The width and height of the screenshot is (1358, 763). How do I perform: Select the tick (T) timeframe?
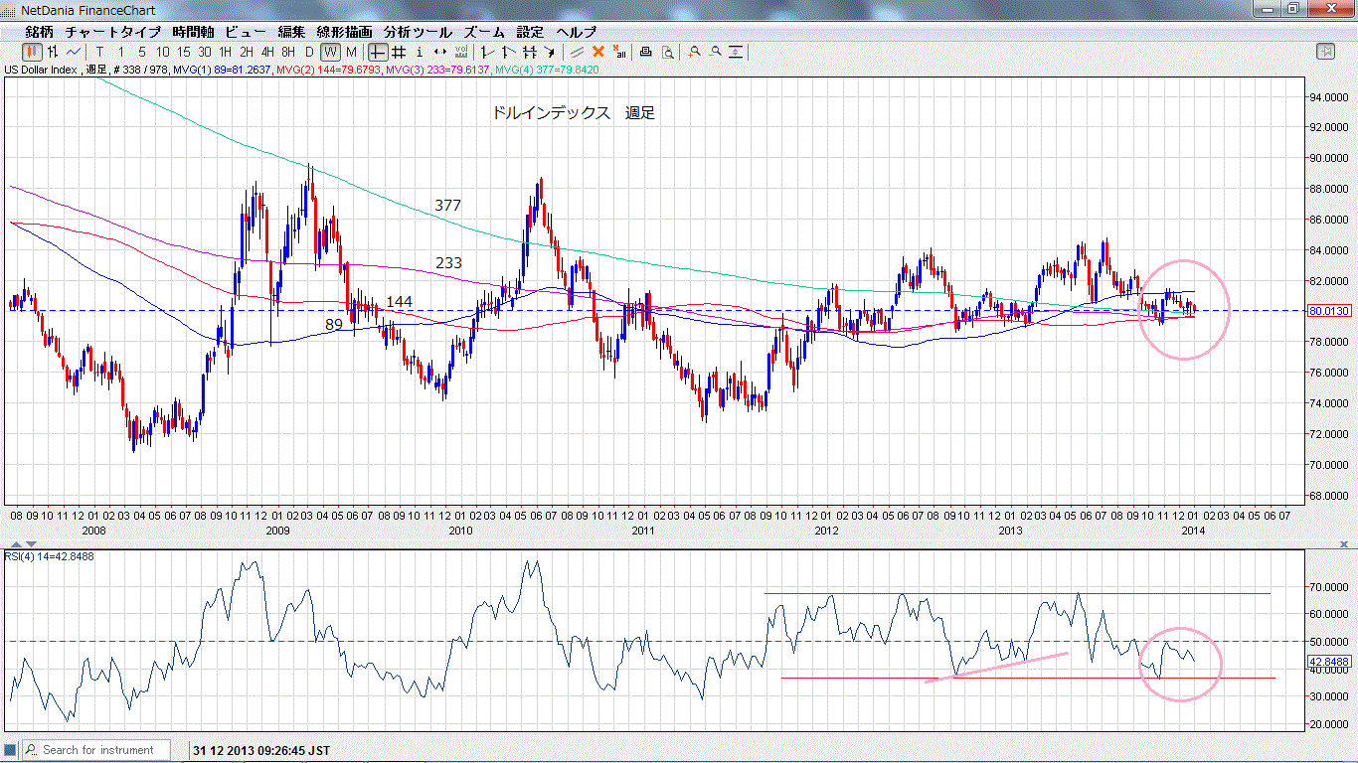pos(100,52)
